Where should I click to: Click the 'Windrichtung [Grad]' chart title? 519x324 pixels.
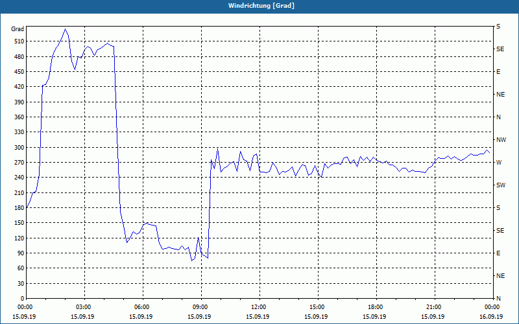261,6
